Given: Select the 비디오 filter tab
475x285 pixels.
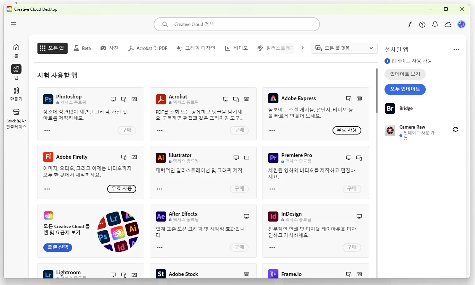Looking at the screenshot, I should point(236,48).
